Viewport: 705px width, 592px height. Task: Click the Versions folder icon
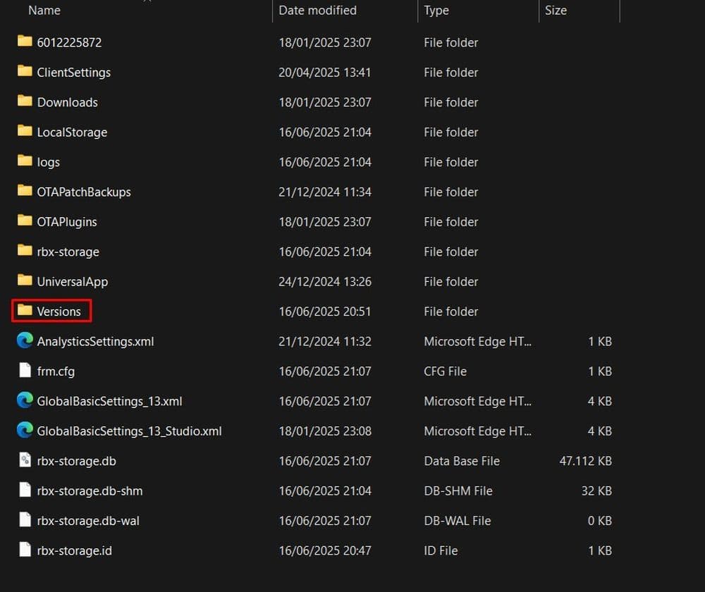tap(25, 311)
